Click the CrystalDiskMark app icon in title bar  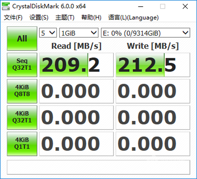click(x=6, y=6)
